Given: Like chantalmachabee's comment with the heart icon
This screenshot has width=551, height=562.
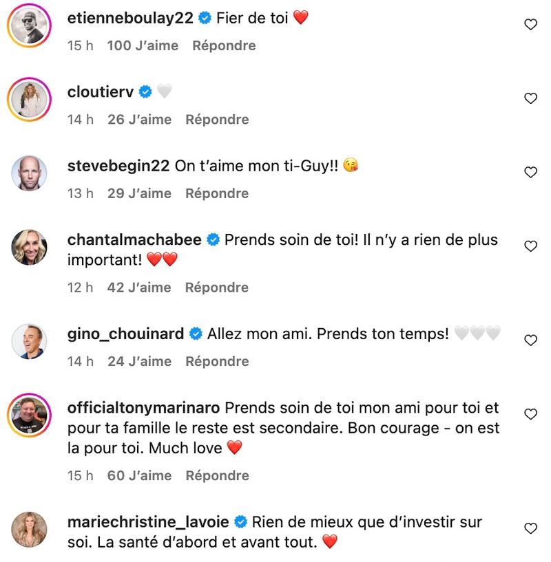Looking at the screenshot, I should click(530, 246).
